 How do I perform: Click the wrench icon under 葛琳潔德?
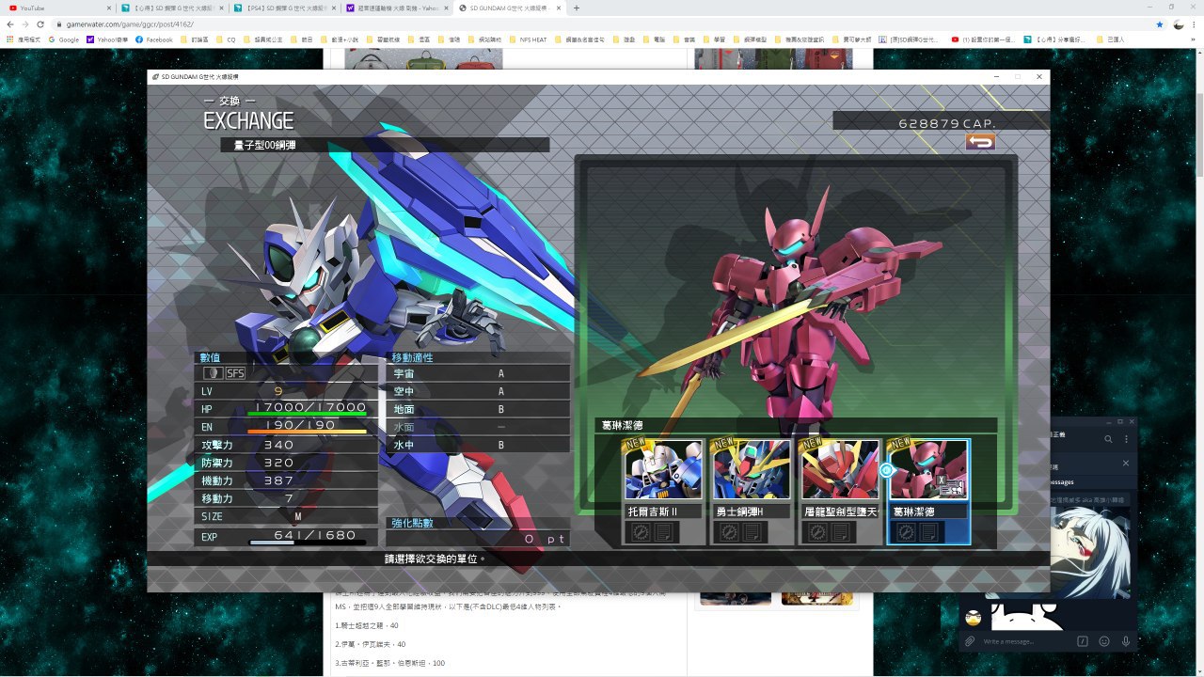[905, 532]
